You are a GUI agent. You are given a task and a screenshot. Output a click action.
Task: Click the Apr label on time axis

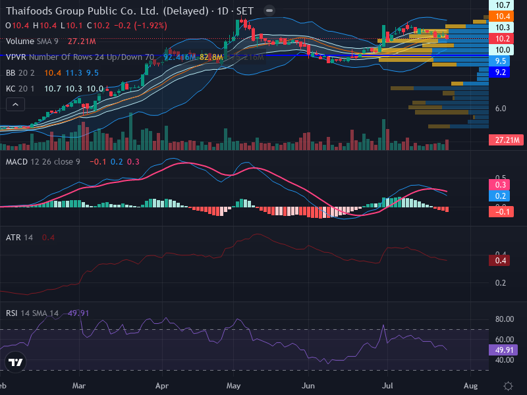coord(162,386)
